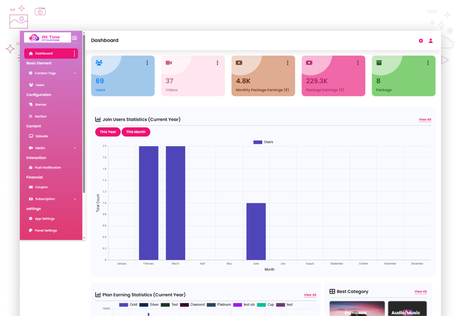The width and height of the screenshot is (463, 316).
Task: Click the home icon beside Dashboard
Action: pyautogui.click(x=31, y=53)
